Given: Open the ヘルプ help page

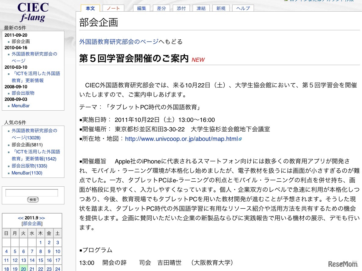Looking at the screenshot, I should pyautogui.click(x=243, y=9).
